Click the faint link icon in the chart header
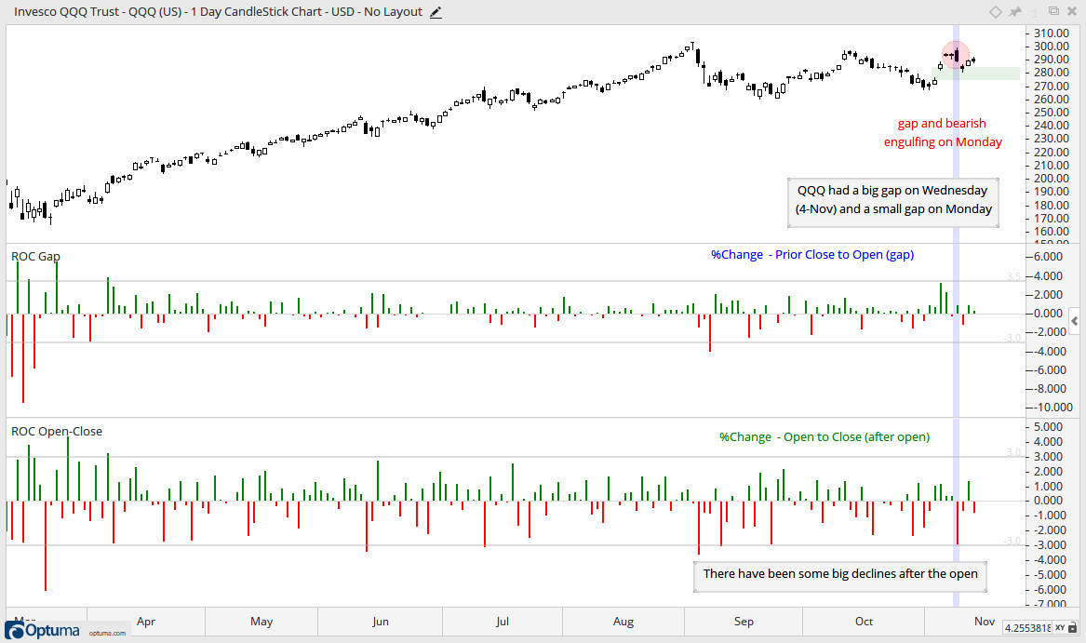 coord(1035,12)
